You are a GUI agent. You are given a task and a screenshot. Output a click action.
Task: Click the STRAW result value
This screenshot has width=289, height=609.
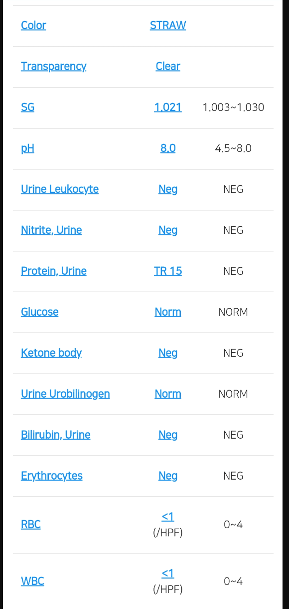(168, 25)
